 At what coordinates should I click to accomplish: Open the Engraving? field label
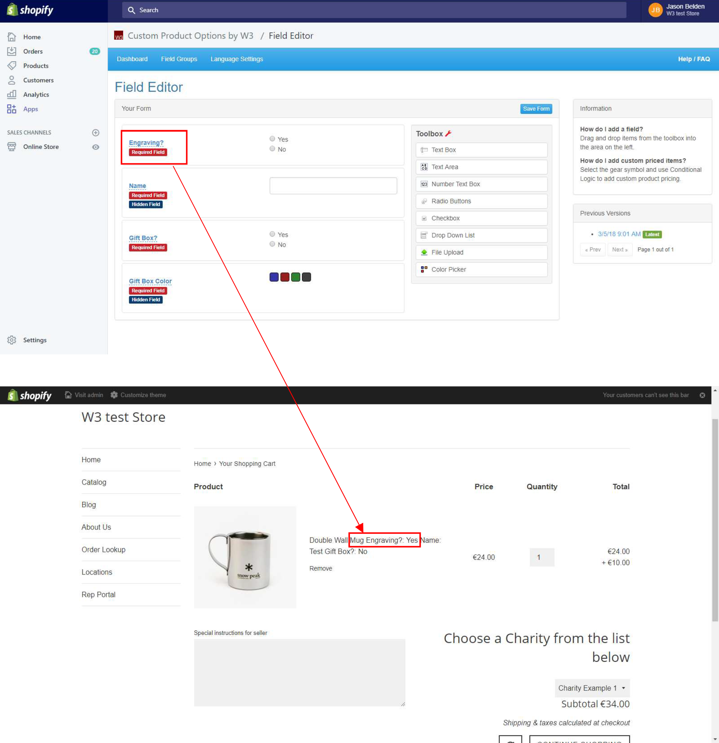click(x=146, y=143)
